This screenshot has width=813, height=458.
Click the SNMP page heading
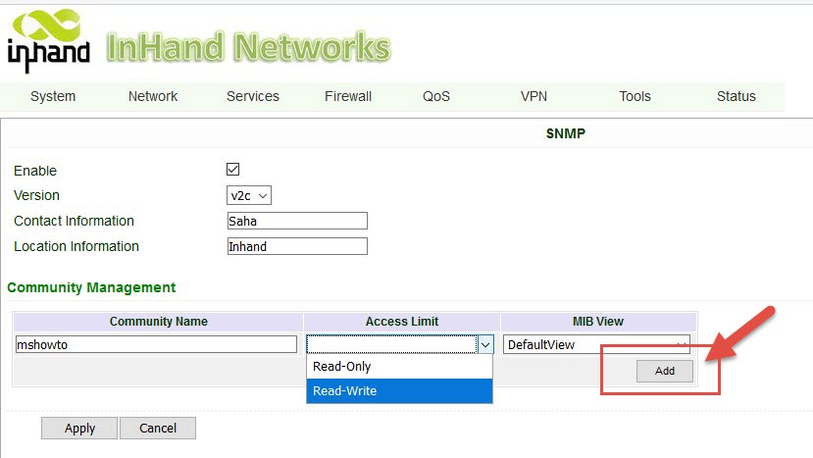point(566,133)
